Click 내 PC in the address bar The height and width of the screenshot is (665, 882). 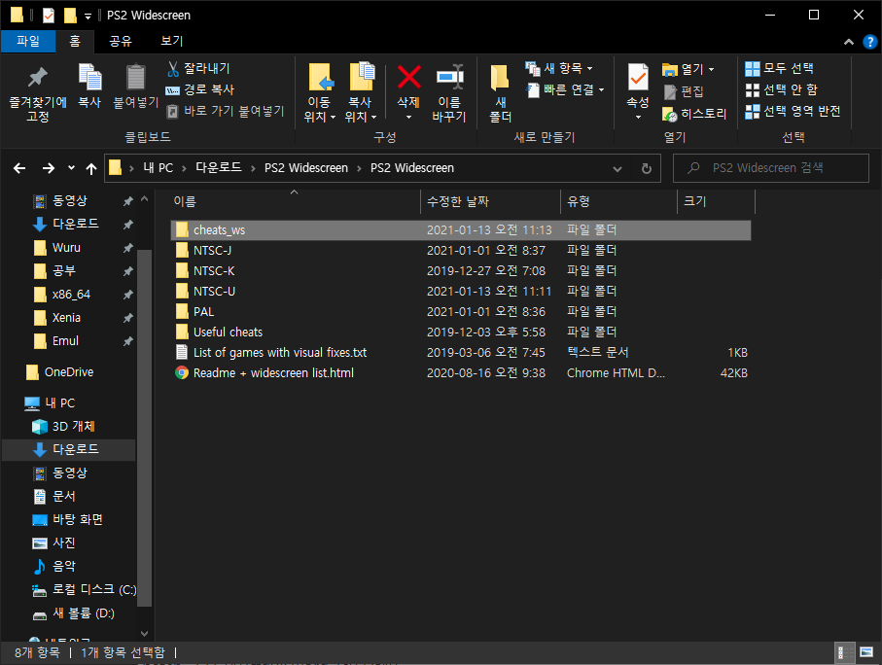point(159,168)
